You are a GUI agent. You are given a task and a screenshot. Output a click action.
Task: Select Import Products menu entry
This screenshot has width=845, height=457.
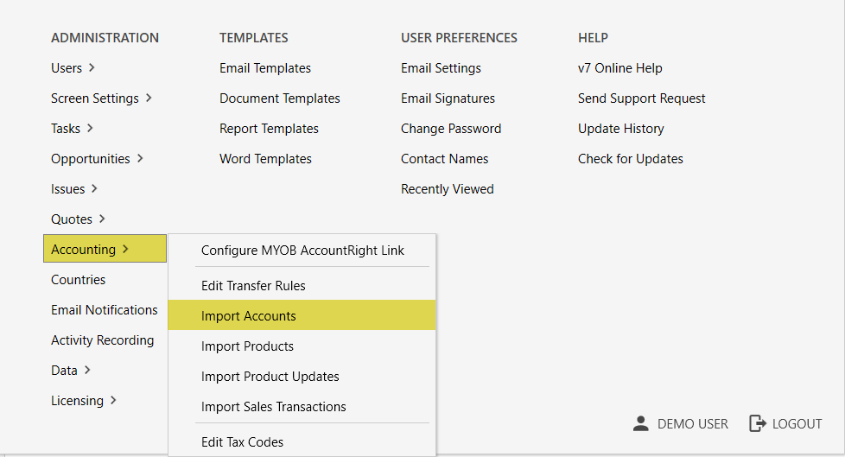coord(247,346)
